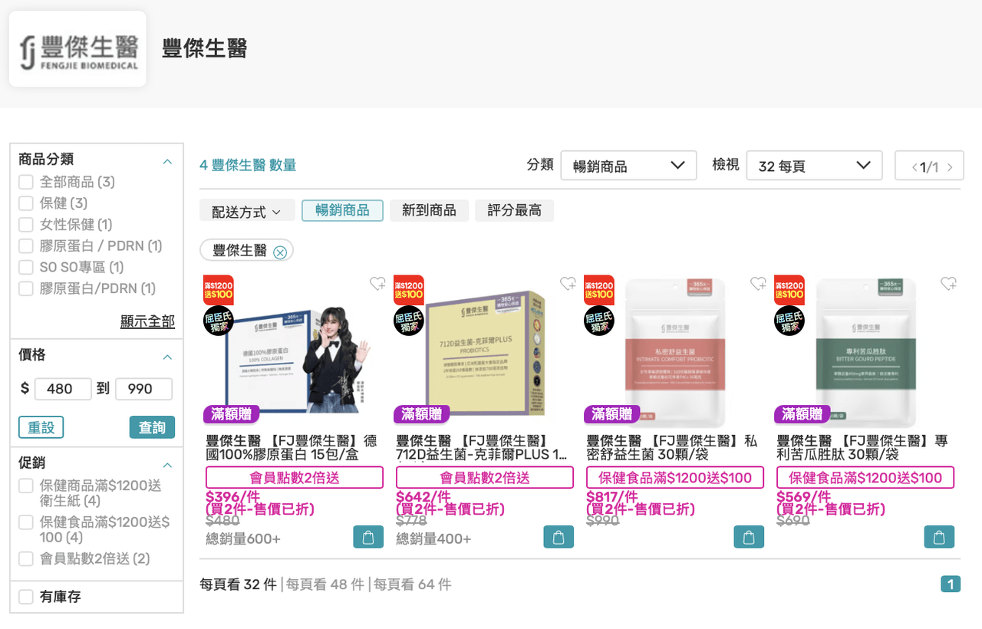Add 專利苦瓜胜肽 to wishlist via heart icon
Viewport: 982px width, 629px height.
(x=948, y=284)
